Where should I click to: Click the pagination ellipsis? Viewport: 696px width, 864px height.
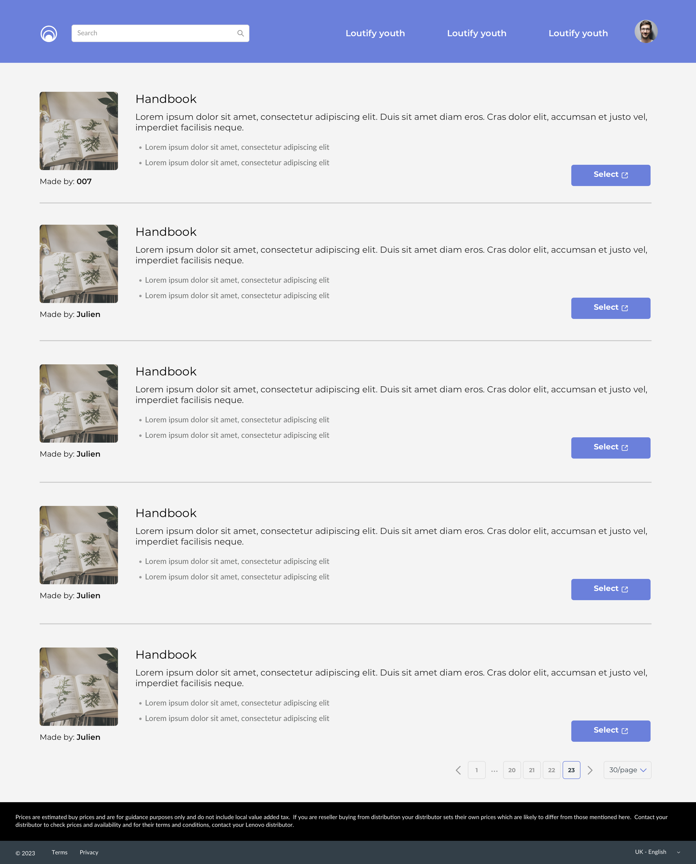[494, 771]
